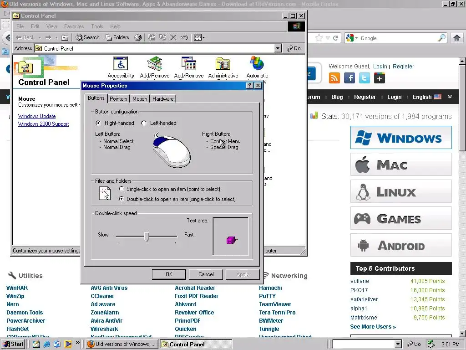Click the jack-in-the-box test area icon
Screen dimensions: 466x350
232,240
